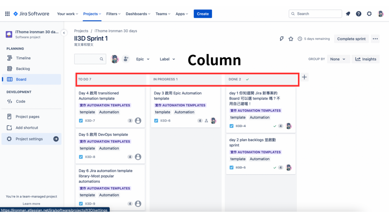Open the more actions ellipsis menu
The width and height of the screenshot is (389, 218).
click(x=375, y=39)
